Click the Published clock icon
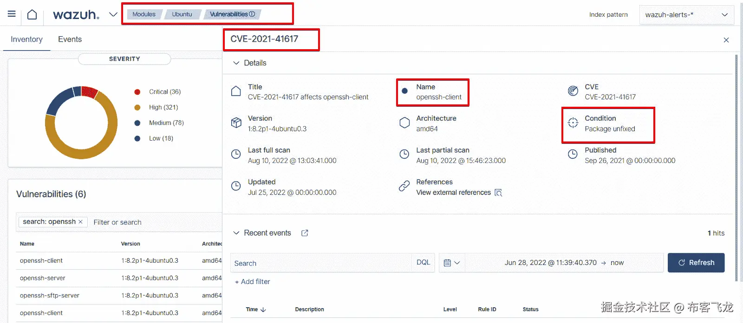 pos(573,154)
